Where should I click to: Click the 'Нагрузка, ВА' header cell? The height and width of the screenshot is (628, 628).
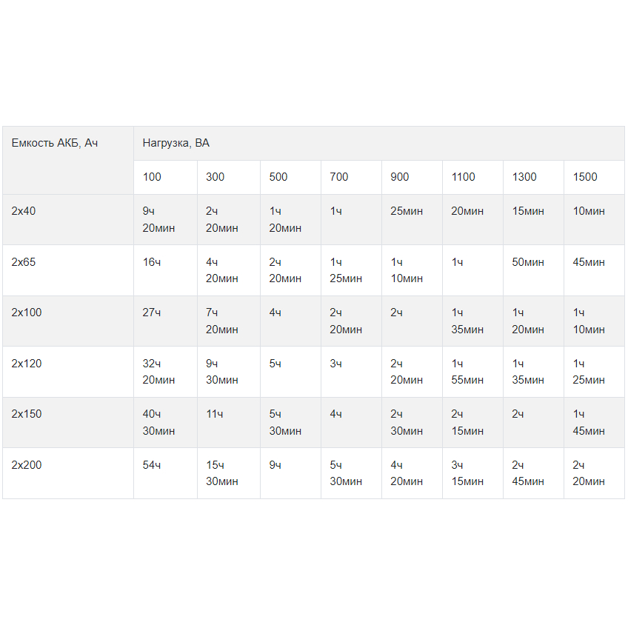(x=379, y=144)
